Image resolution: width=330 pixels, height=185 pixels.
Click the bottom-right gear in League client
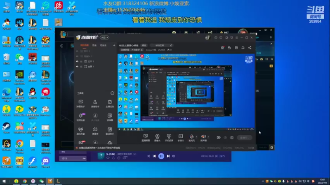tap(272, 148)
